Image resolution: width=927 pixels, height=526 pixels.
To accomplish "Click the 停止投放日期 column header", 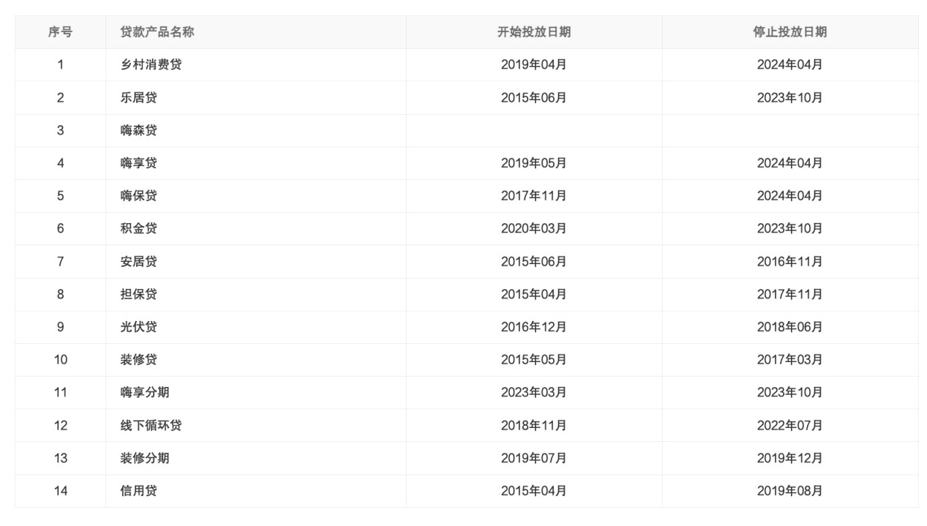I will (x=790, y=32).
